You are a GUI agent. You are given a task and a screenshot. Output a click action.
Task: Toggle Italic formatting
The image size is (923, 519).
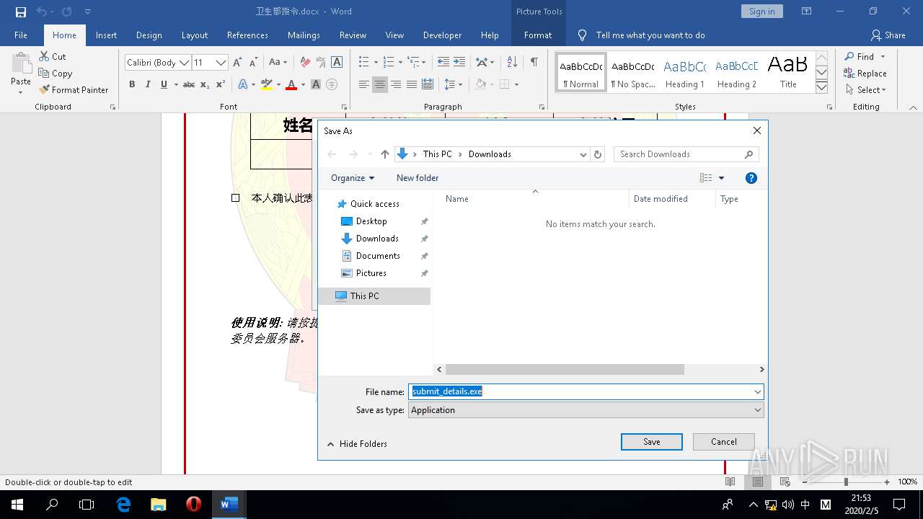pos(148,84)
